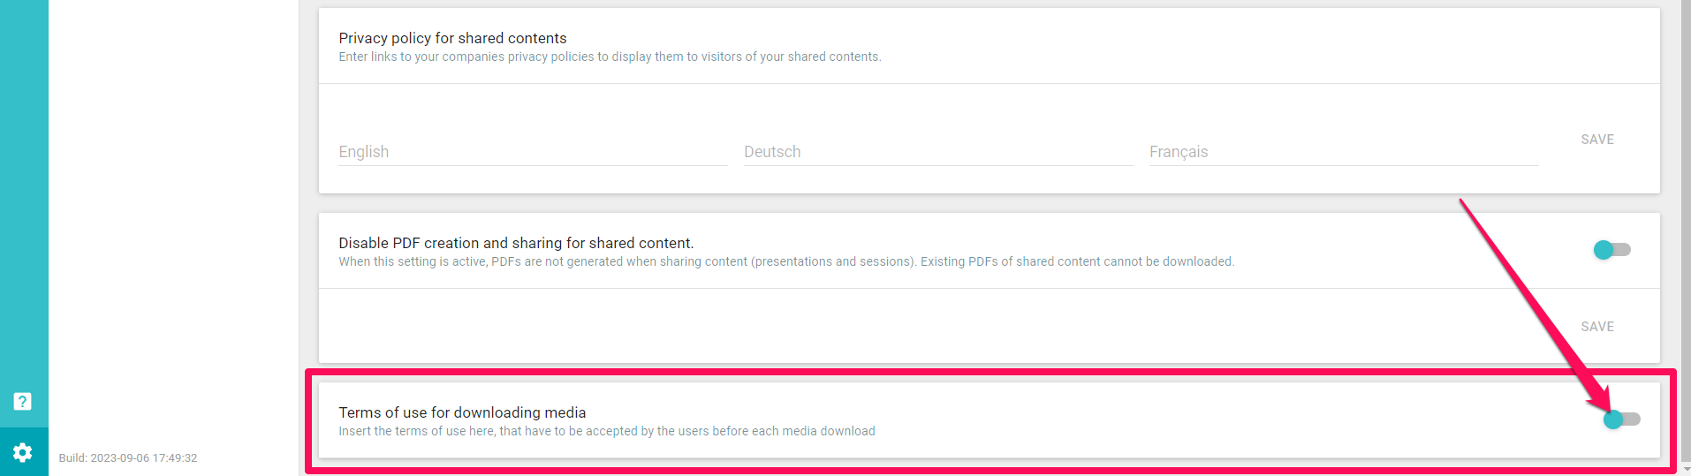Click the 'Enter links to your companies' description
Image resolution: width=1691 pixels, height=476 pixels.
(610, 57)
